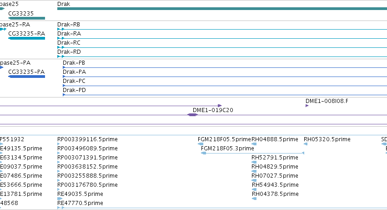The height and width of the screenshot is (210, 387).
Task: Click the Drak-RD transcript label
Action: coord(69,52)
